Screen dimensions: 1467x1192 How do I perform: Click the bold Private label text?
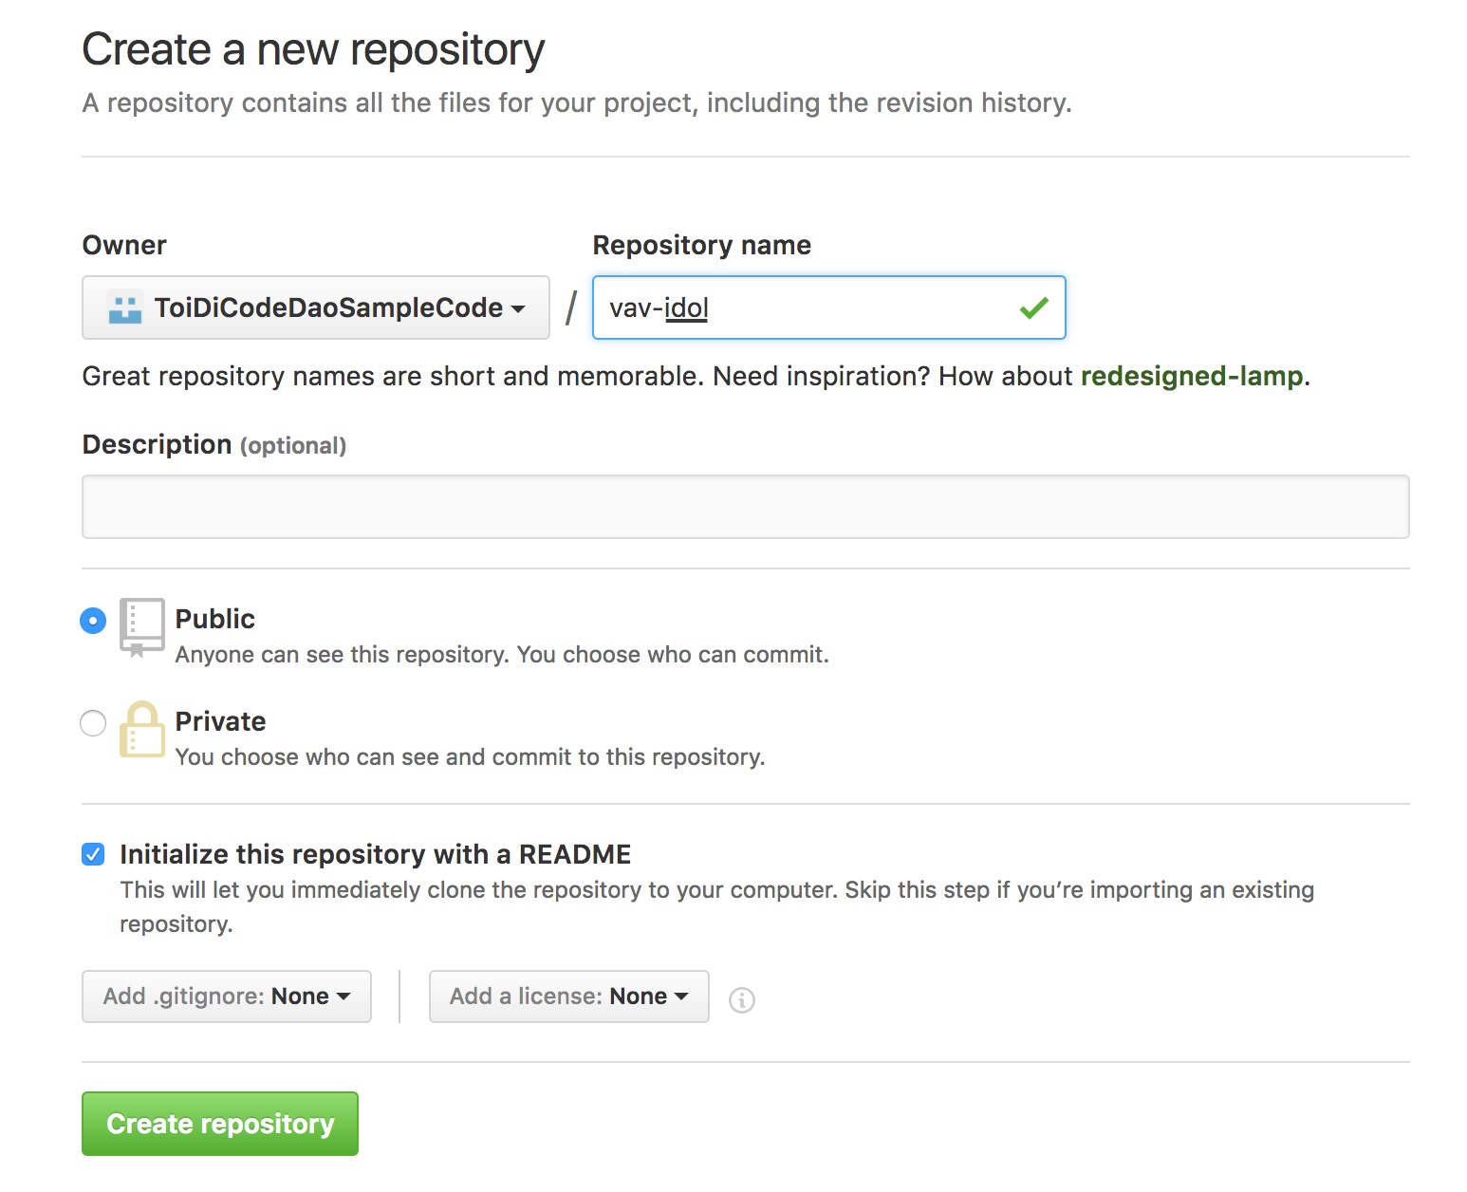coord(220,721)
